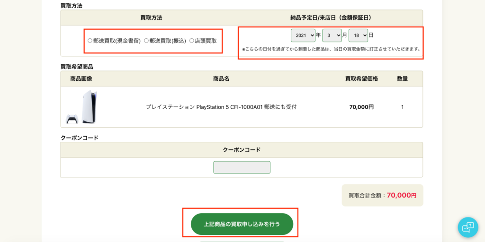Viewport: 485px width, 242px height.
Task: Click the 70,000円 price in product row
Action: coord(361,107)
